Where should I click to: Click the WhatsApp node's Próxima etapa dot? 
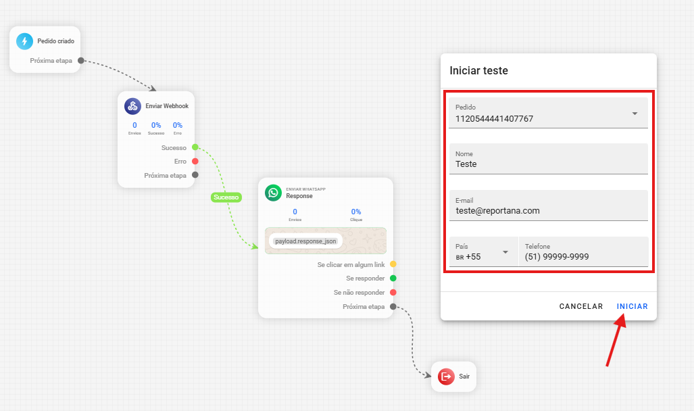pos(393,307)
